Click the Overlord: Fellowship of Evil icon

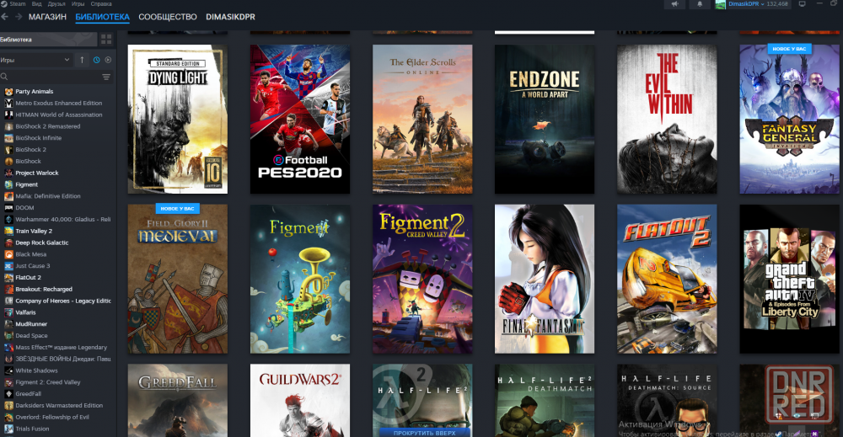coord(8,417)
